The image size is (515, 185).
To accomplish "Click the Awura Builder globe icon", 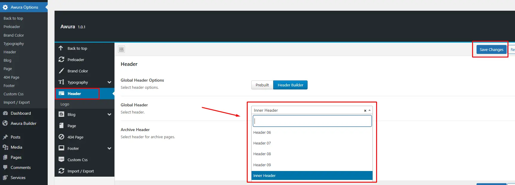I will point(5,123).
